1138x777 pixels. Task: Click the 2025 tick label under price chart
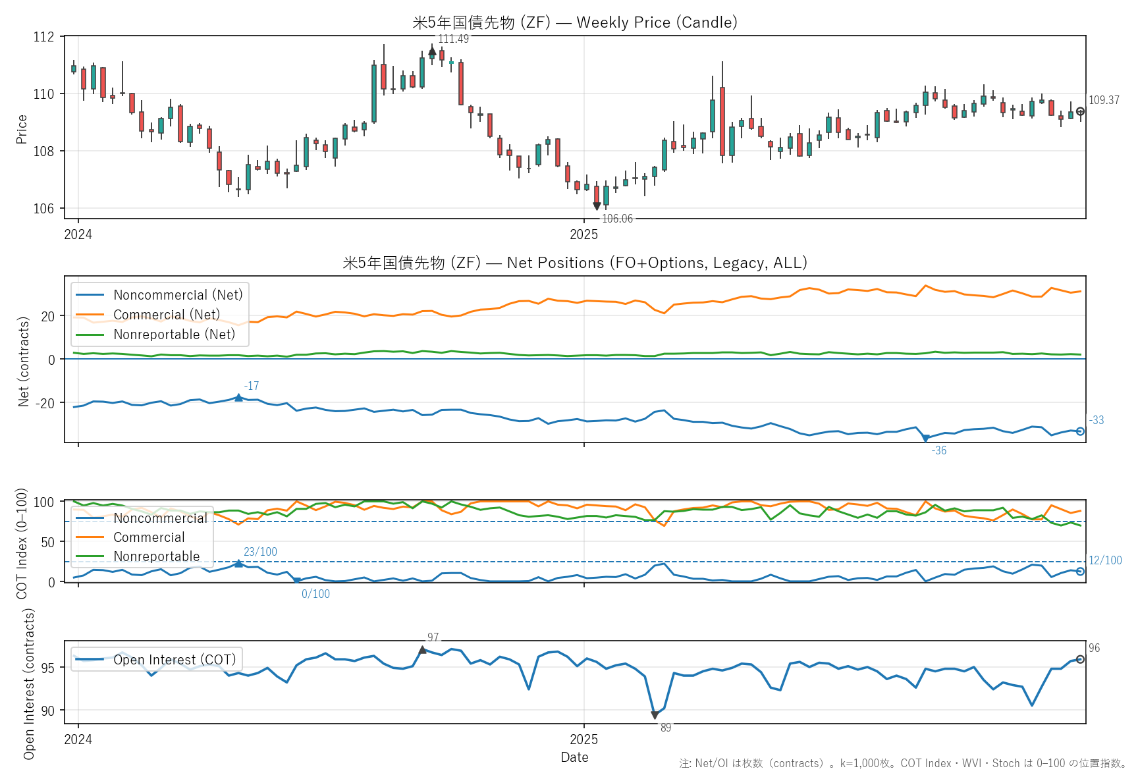click(x=583, y=234)
